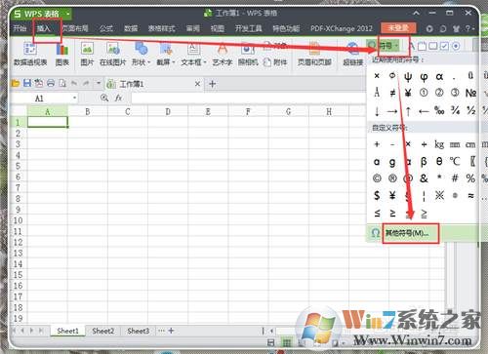
Task: Select column D header
Action: tap(168, 112)
